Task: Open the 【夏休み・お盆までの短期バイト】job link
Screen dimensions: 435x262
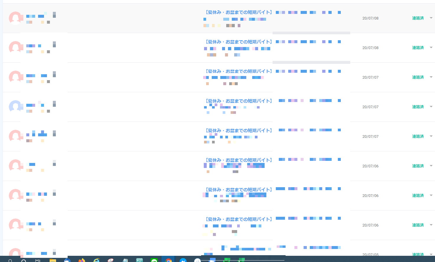Action: 238,12
